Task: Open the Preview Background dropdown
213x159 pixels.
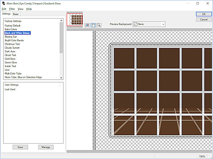Action: tap(149, 24)
